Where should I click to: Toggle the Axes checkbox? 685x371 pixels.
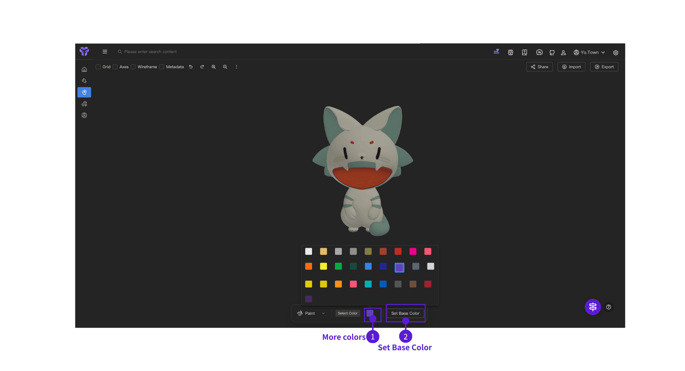[115, 67]
